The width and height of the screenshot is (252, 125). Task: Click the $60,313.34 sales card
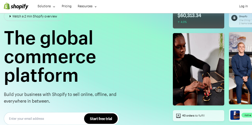tap(199, 21)
